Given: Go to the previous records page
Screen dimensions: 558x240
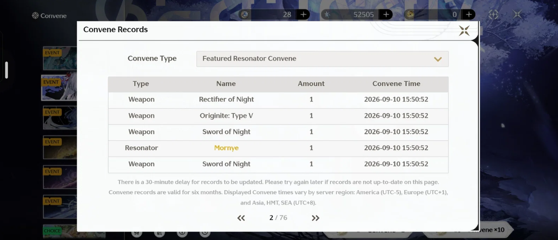Looking at the screenshot, I should click(x=241, y=218).
